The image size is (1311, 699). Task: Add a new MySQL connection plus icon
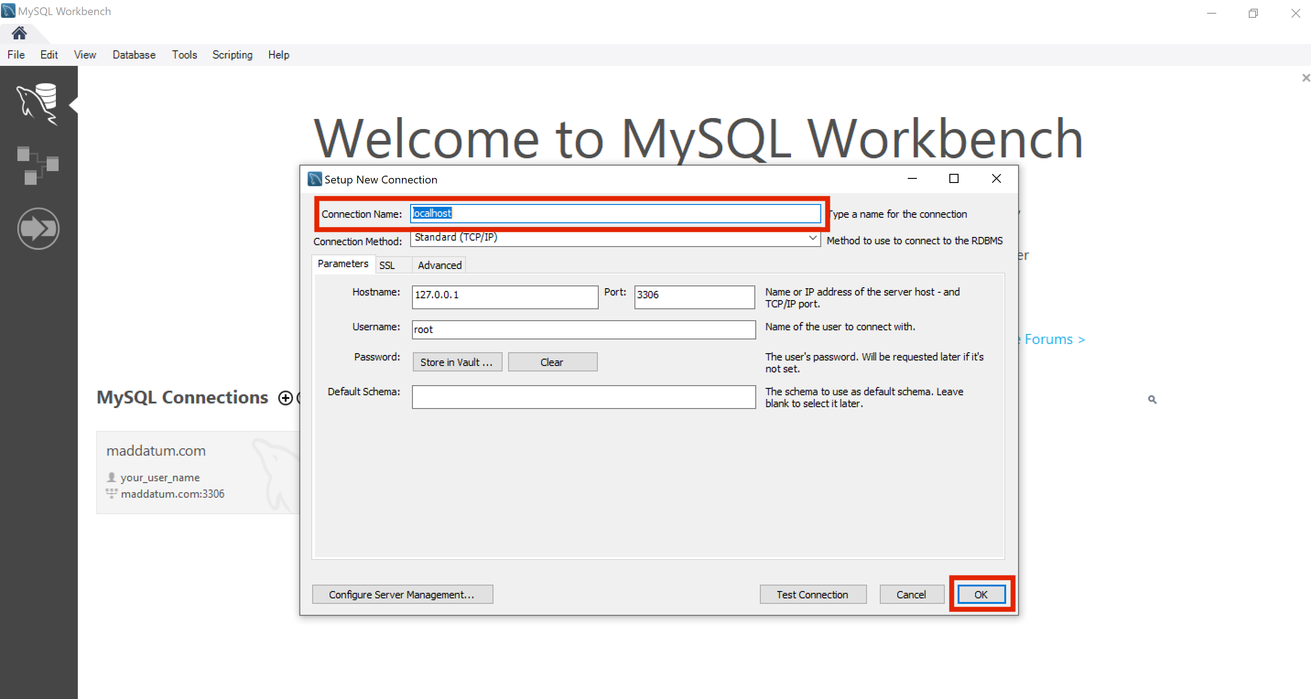coord(286,398)
